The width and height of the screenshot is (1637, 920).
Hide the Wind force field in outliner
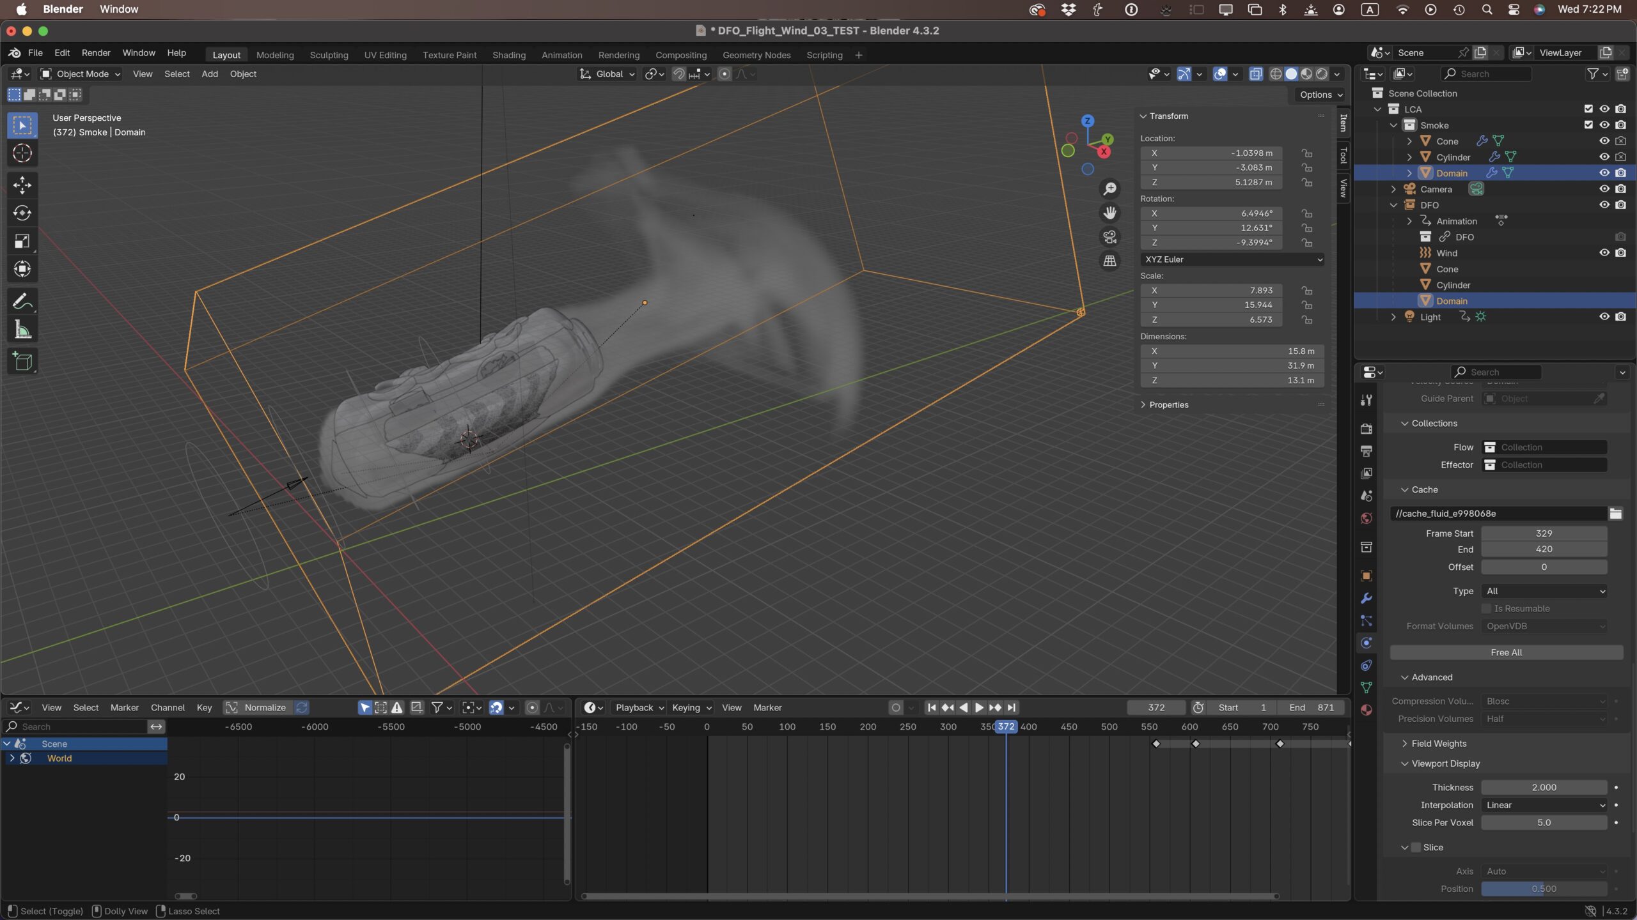point(1604,252)
